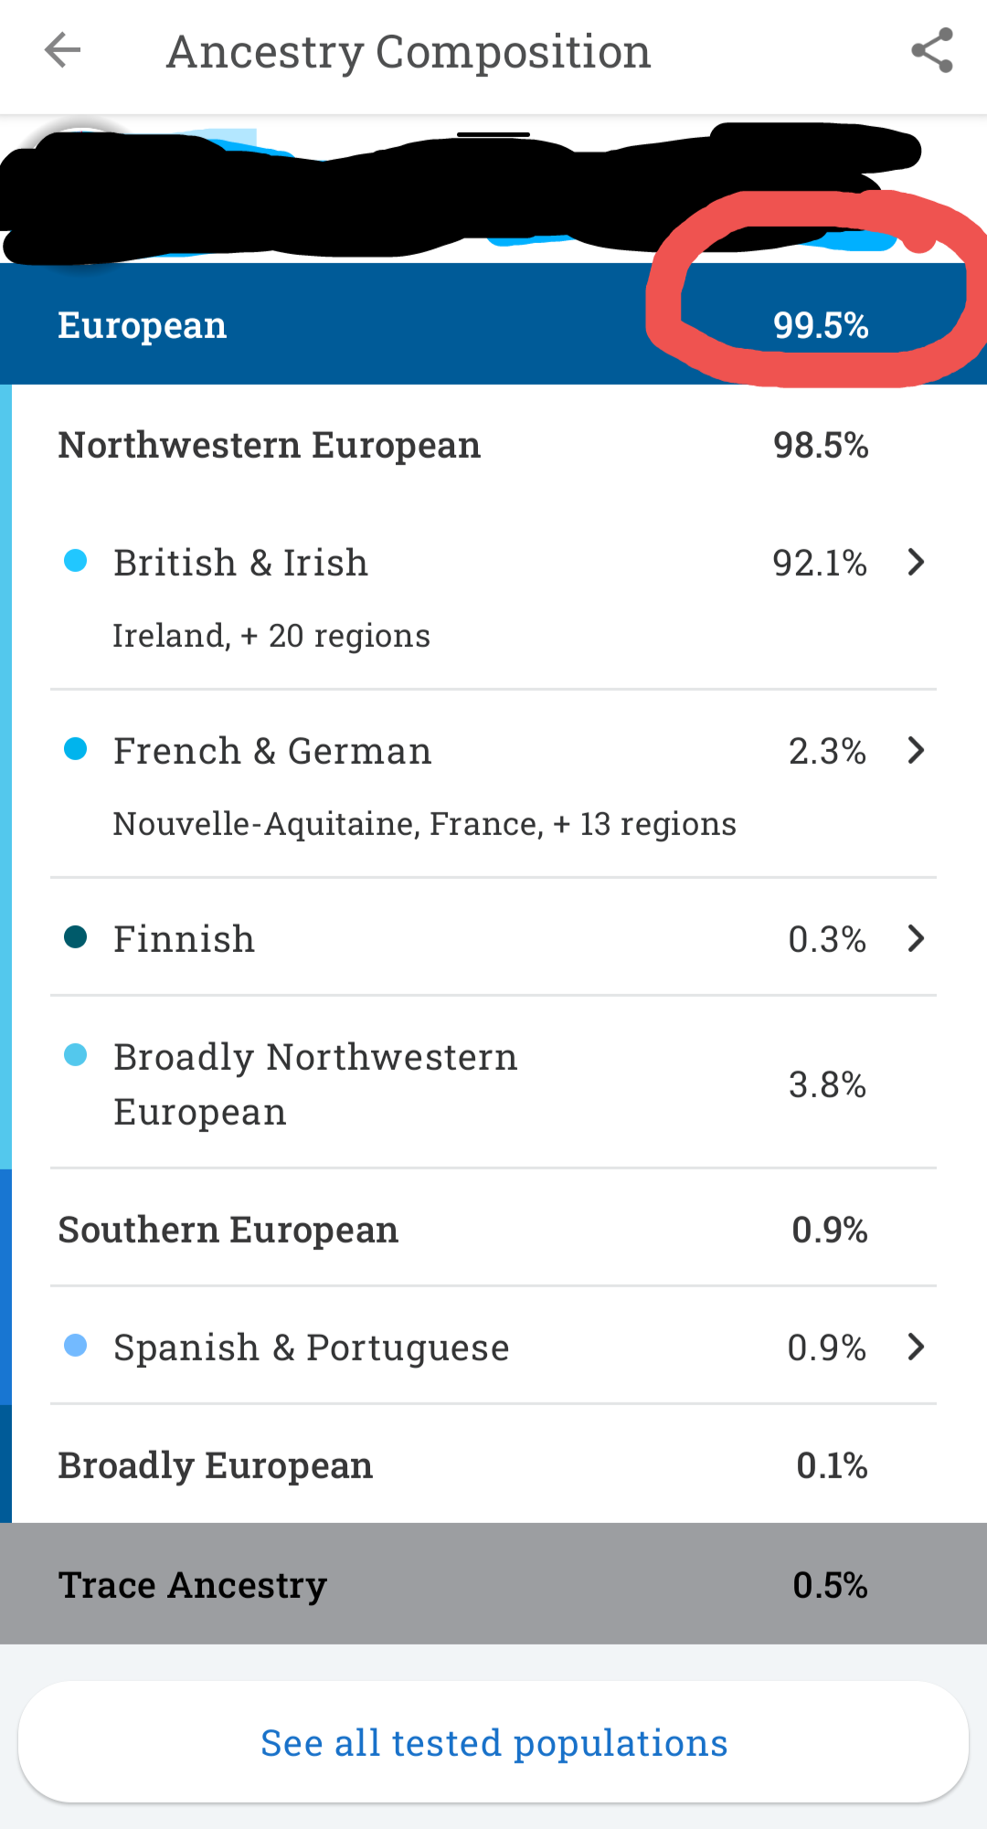Screen dimensions: 987x1829
Task: Select the Broadly European row
Action: coord(493,1465)
